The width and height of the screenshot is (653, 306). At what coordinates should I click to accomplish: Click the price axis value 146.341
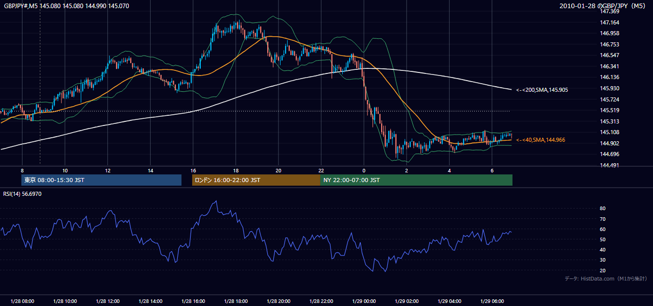[x=610, y=66]
